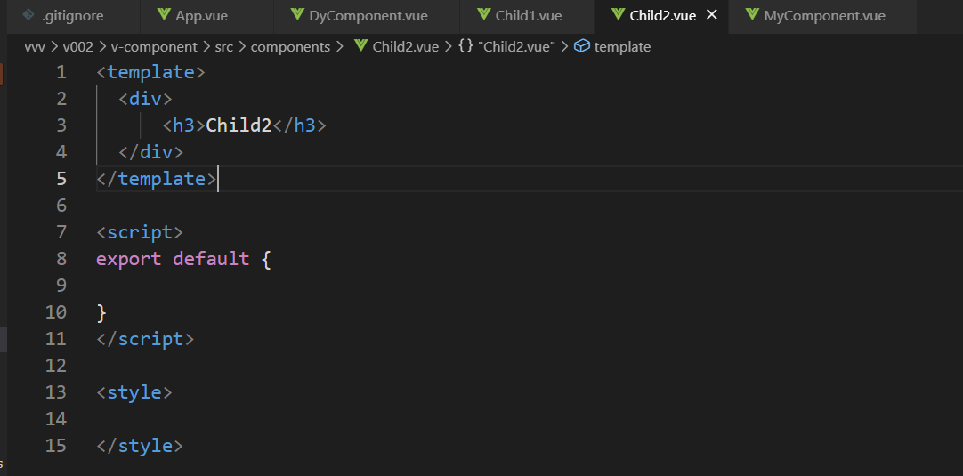Click the opening <style> tag

pos(134,391)
